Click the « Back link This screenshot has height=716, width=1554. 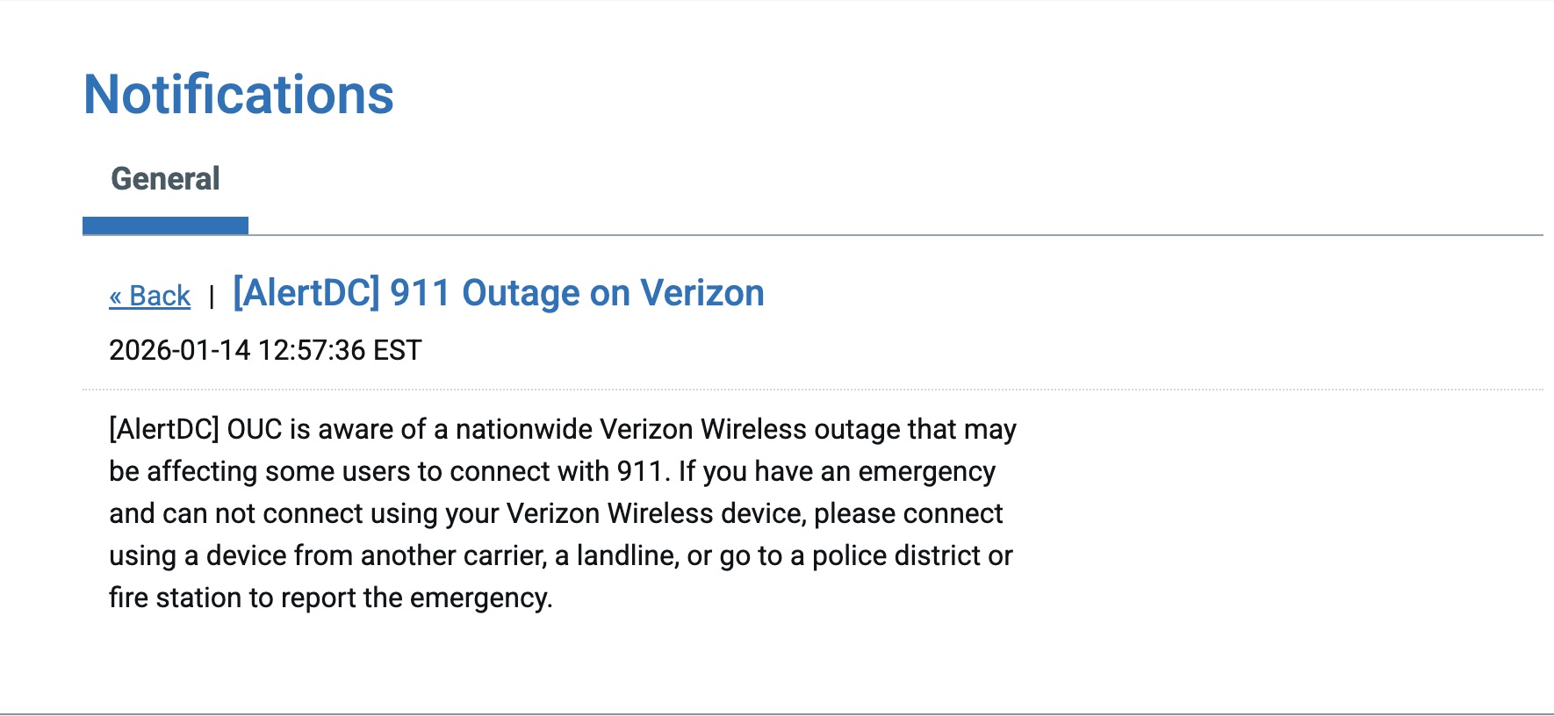[149, 296]
